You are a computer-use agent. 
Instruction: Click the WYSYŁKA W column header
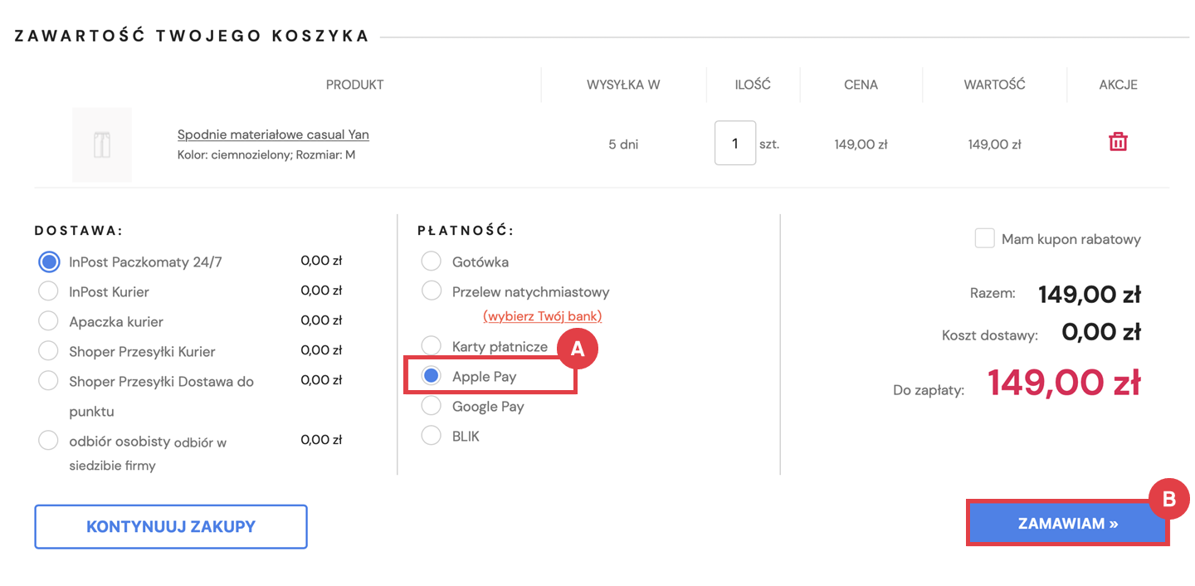623,85
